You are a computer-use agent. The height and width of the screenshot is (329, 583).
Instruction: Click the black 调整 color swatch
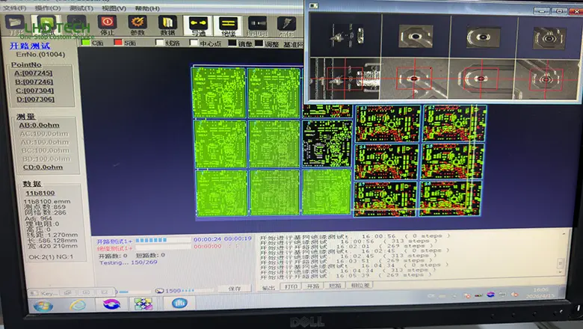coord(259,43)
